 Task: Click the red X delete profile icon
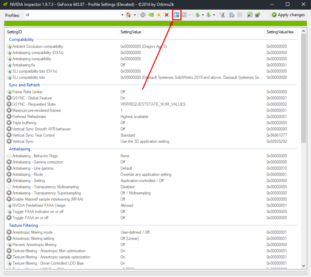[167, 15]
